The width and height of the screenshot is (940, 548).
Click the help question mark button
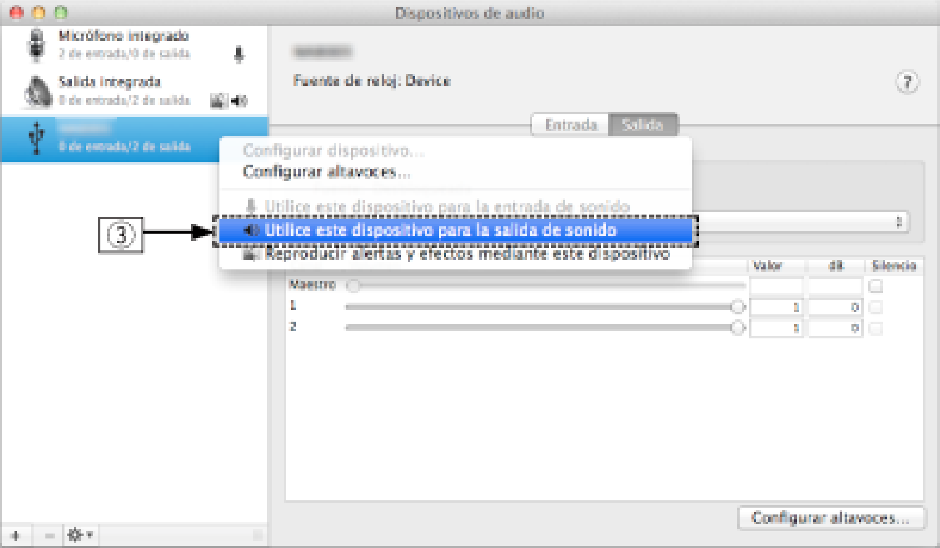tap(907, 82)
